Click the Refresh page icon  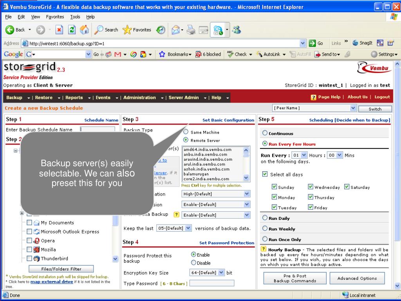[72, 30]
